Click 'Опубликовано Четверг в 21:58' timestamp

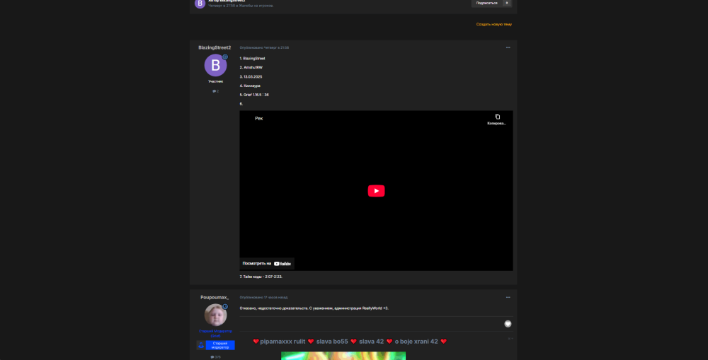pos(264,47)
